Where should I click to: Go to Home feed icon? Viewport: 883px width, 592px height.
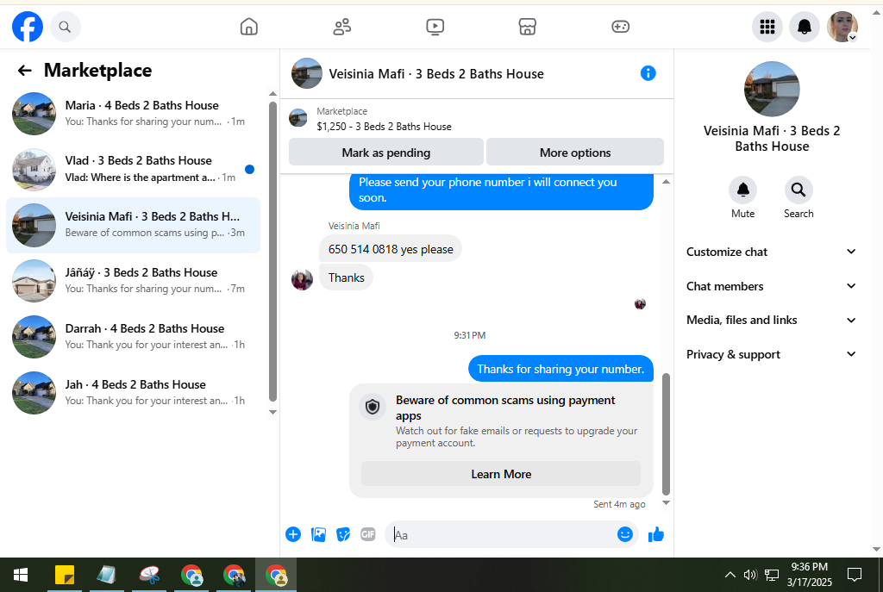coord(249,27)
